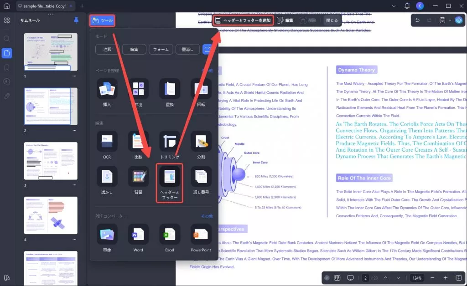The height and width of the screenshot is (286, 467).
Task: Open the more options for page 1 thumbnail
Action: (x=74, y=76)
